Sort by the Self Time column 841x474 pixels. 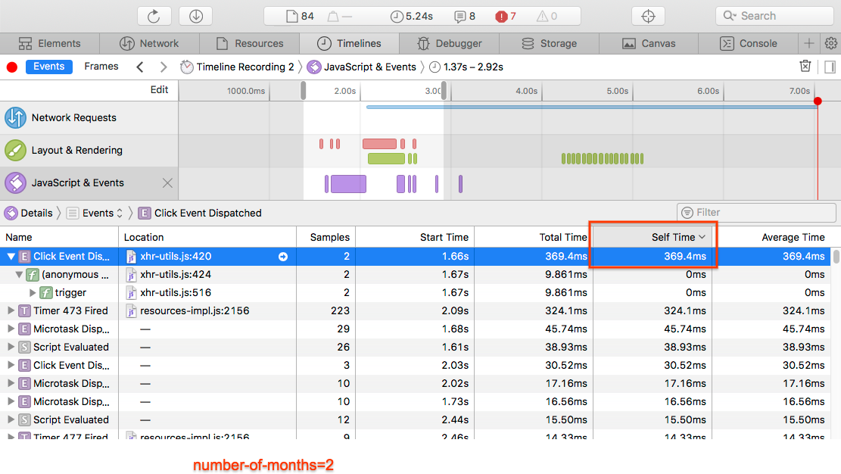point(653,237)
